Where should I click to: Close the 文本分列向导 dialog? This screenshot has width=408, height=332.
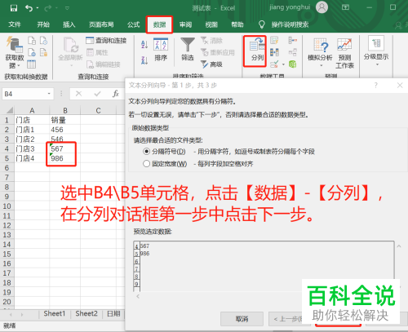click(400, 86)
